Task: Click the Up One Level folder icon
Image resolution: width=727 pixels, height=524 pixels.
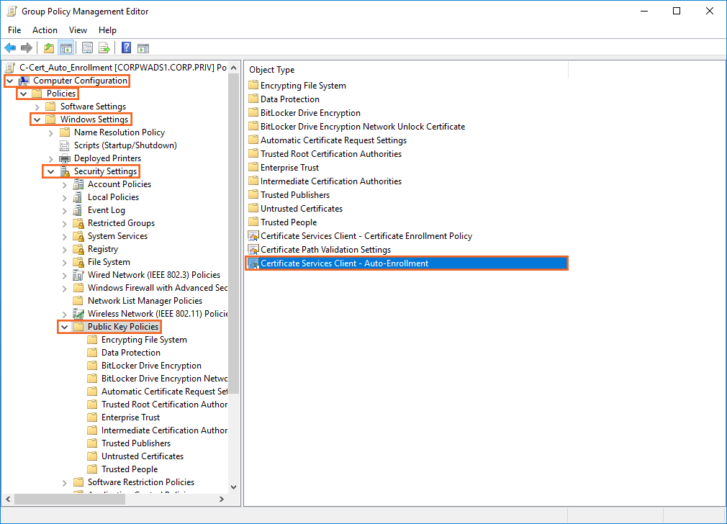Action: point(49,48)
